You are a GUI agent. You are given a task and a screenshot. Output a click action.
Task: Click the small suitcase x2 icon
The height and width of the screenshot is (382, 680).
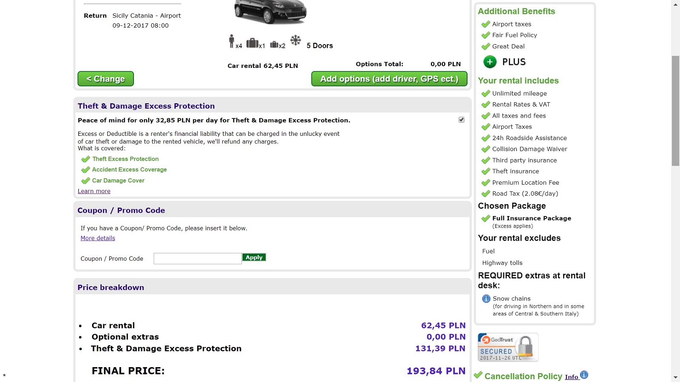[x=274, y=44]
